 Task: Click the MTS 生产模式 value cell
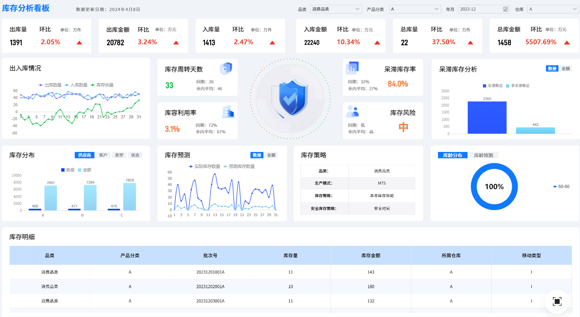point(382,183)
